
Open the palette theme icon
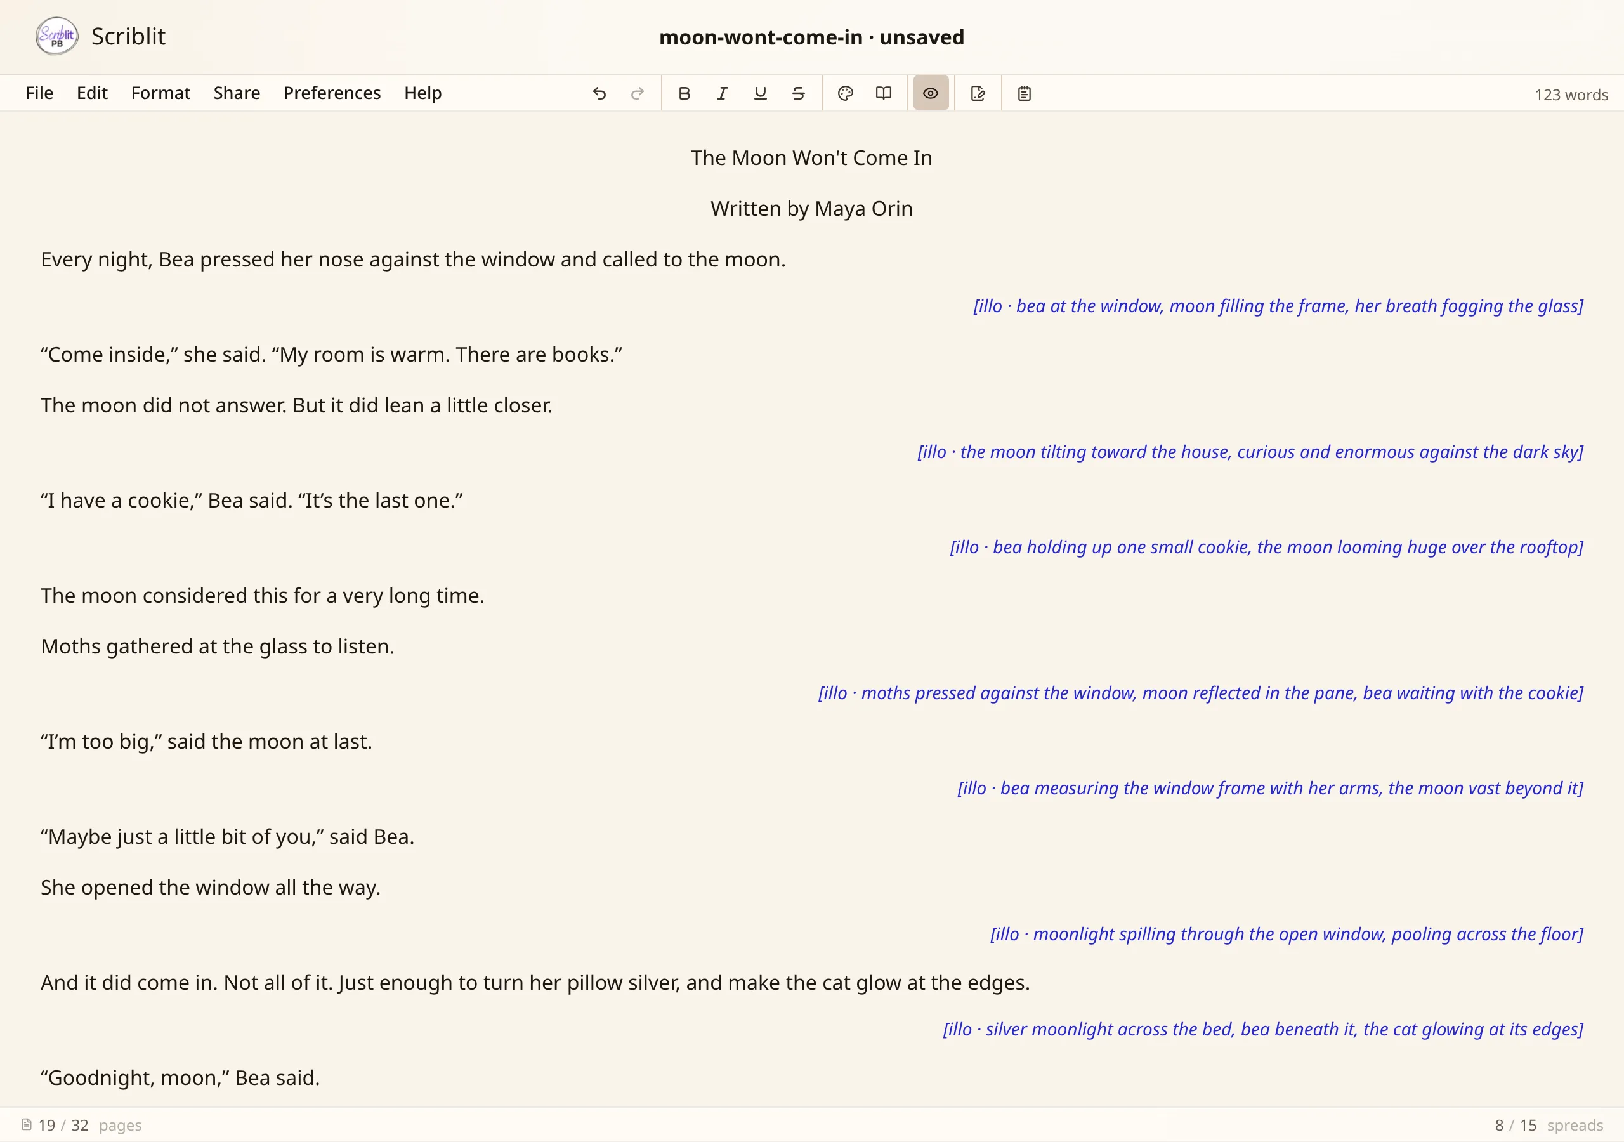[x=845, y=93]
